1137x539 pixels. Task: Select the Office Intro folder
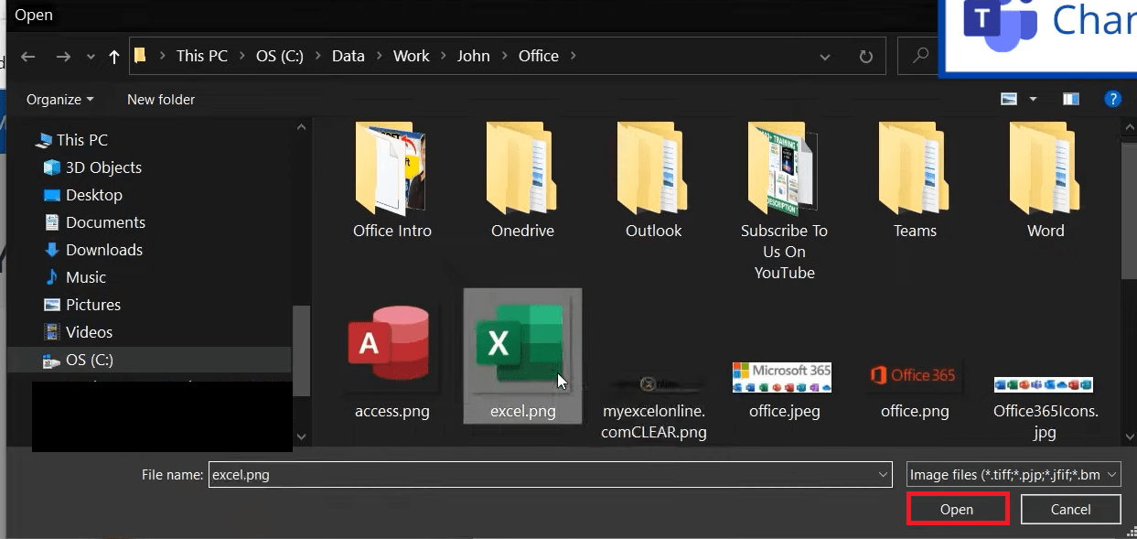(x=392, y=181)
